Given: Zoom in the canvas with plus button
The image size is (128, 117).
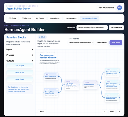Looking at the screenshot, I should (119, 112).
